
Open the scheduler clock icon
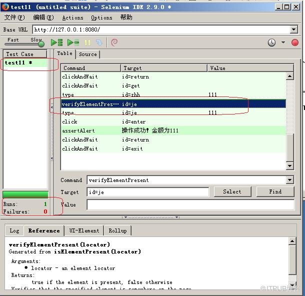point(271,42)
